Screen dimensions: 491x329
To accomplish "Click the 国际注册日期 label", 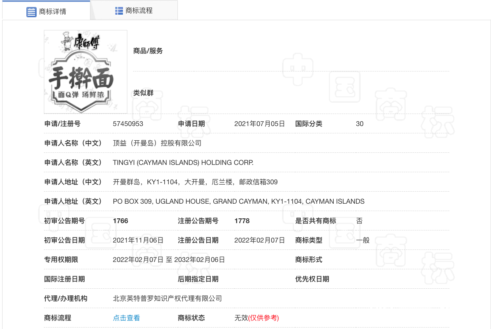I will pyautogui.click(x=64, y=279).
